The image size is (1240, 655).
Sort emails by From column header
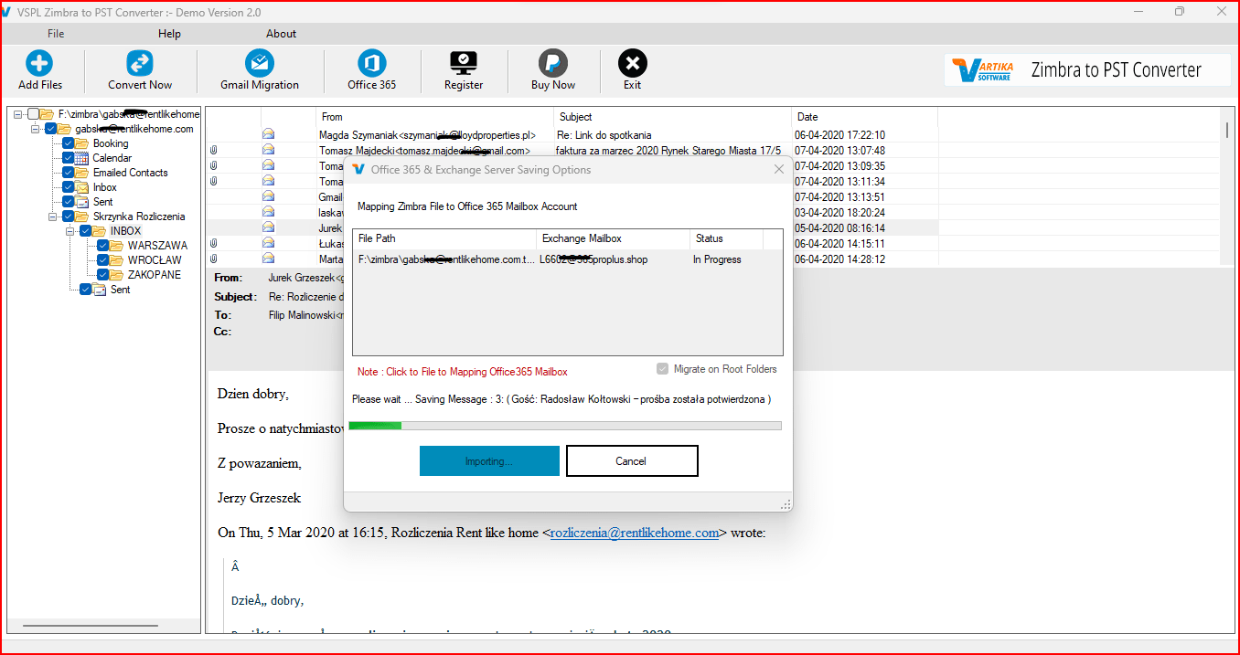coord(434,117)
